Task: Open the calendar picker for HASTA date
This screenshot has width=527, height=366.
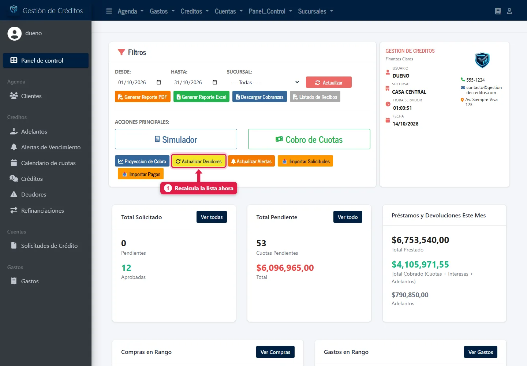Action: point(215,82)
